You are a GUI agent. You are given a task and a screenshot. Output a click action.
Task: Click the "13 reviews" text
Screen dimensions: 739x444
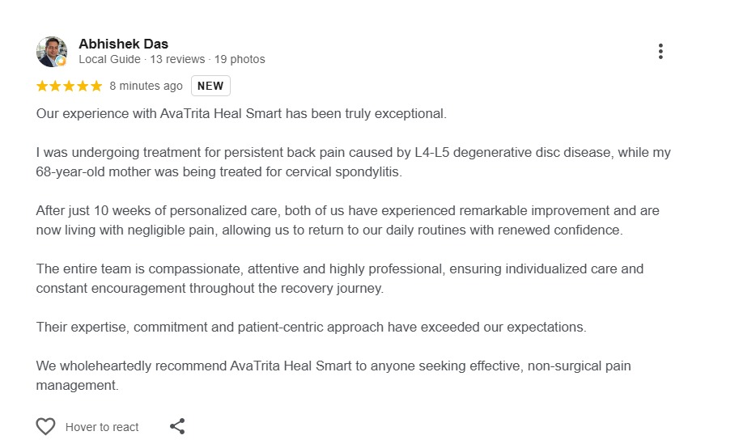177,59
